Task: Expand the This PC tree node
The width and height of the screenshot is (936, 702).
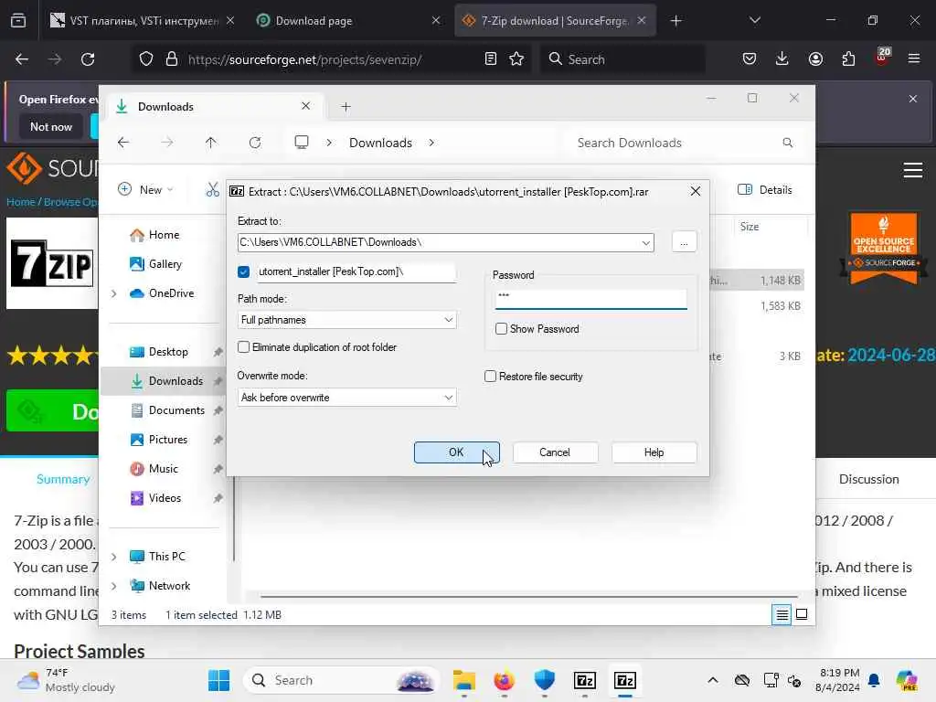Action: pyautogui.click(x=114, y=557)
